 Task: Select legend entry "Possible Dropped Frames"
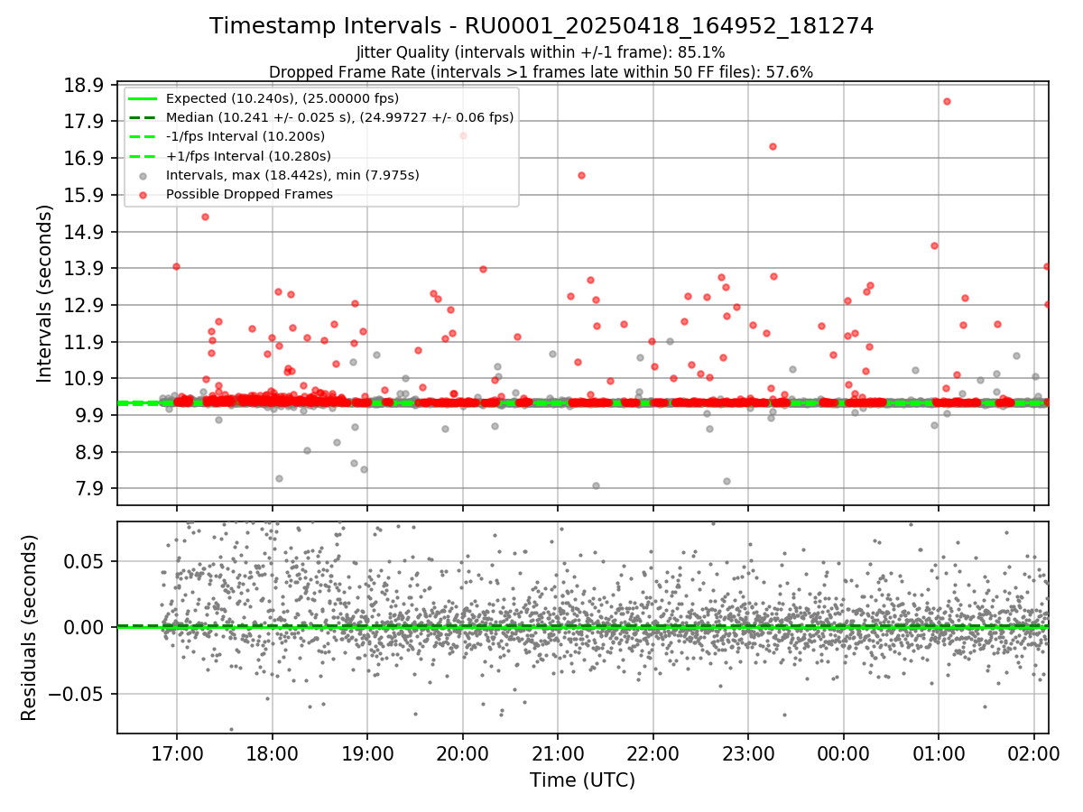[x=249, y=194]
